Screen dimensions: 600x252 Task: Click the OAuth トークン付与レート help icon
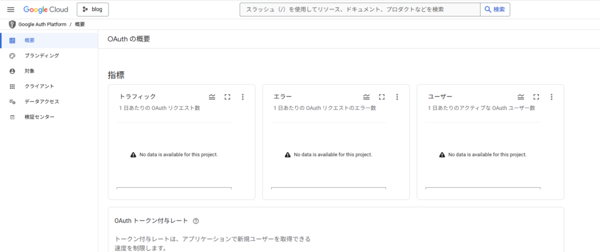pos(196,220)
